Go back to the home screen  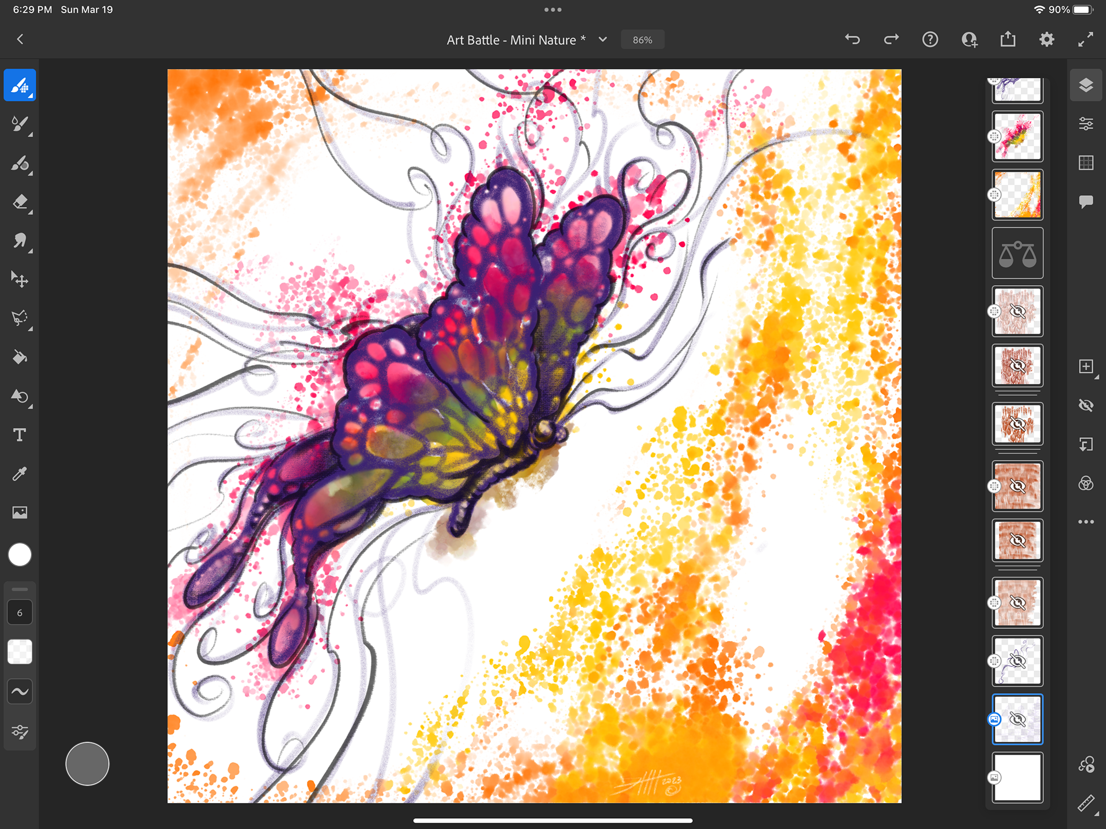20,40
